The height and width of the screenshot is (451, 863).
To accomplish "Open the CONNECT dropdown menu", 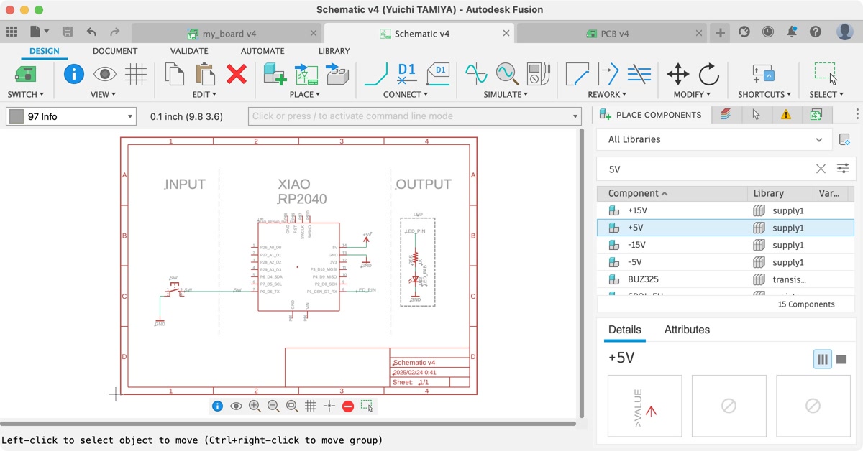I will 406,94.
